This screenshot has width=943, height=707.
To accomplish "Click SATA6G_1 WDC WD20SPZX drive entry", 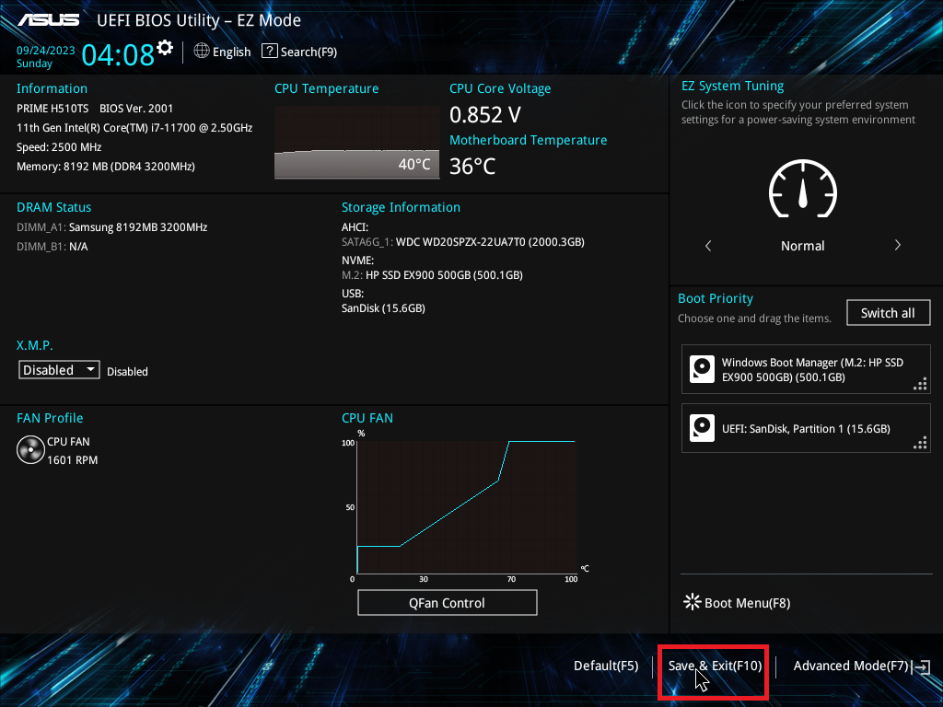I will pyautogui.click(x=463, y=242).
